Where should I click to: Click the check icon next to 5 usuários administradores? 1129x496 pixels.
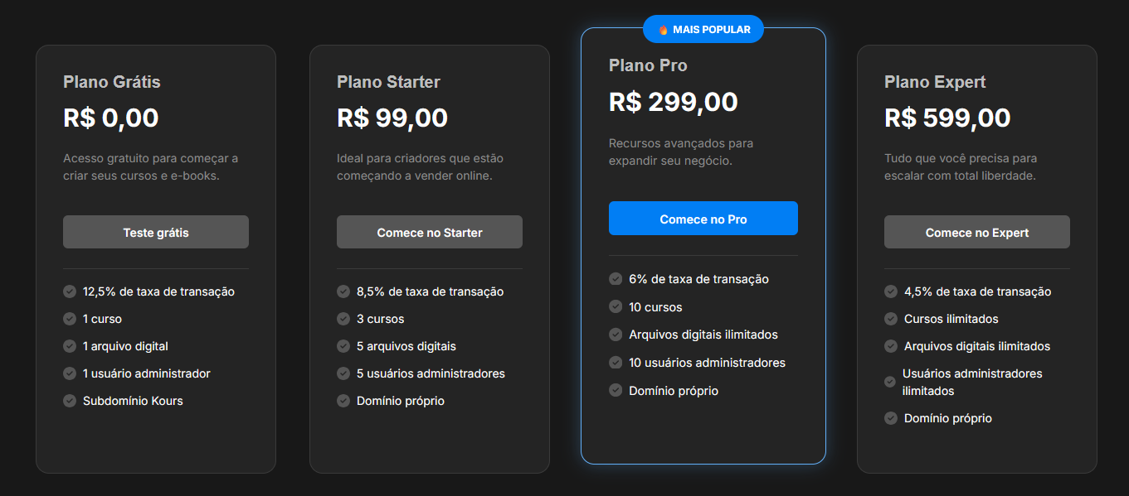point(343,373)
